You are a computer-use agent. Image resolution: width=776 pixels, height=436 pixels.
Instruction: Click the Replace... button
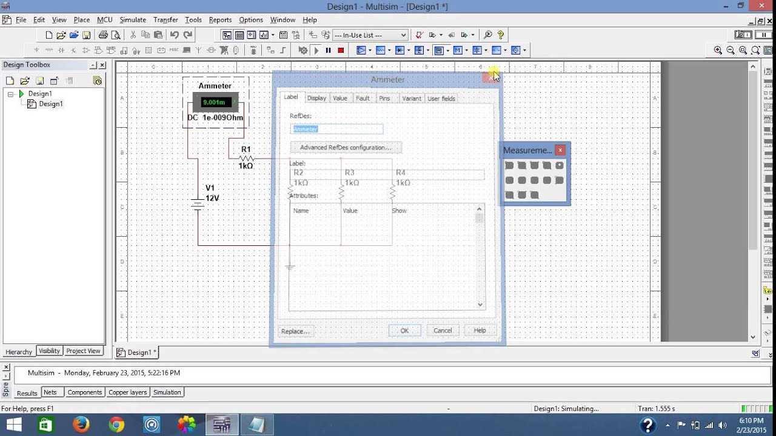pyautogui.click(x=296, y=331)
